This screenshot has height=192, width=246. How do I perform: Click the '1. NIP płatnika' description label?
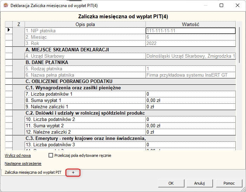85,31
